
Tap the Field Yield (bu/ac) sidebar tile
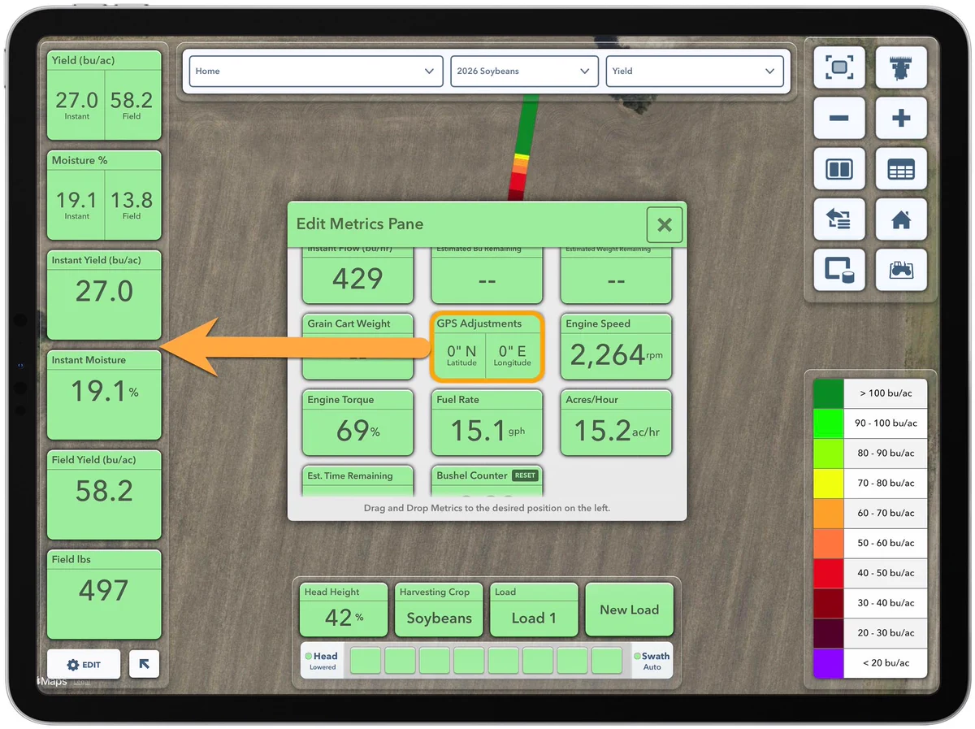pyautogui.click(x=104, y=495)
